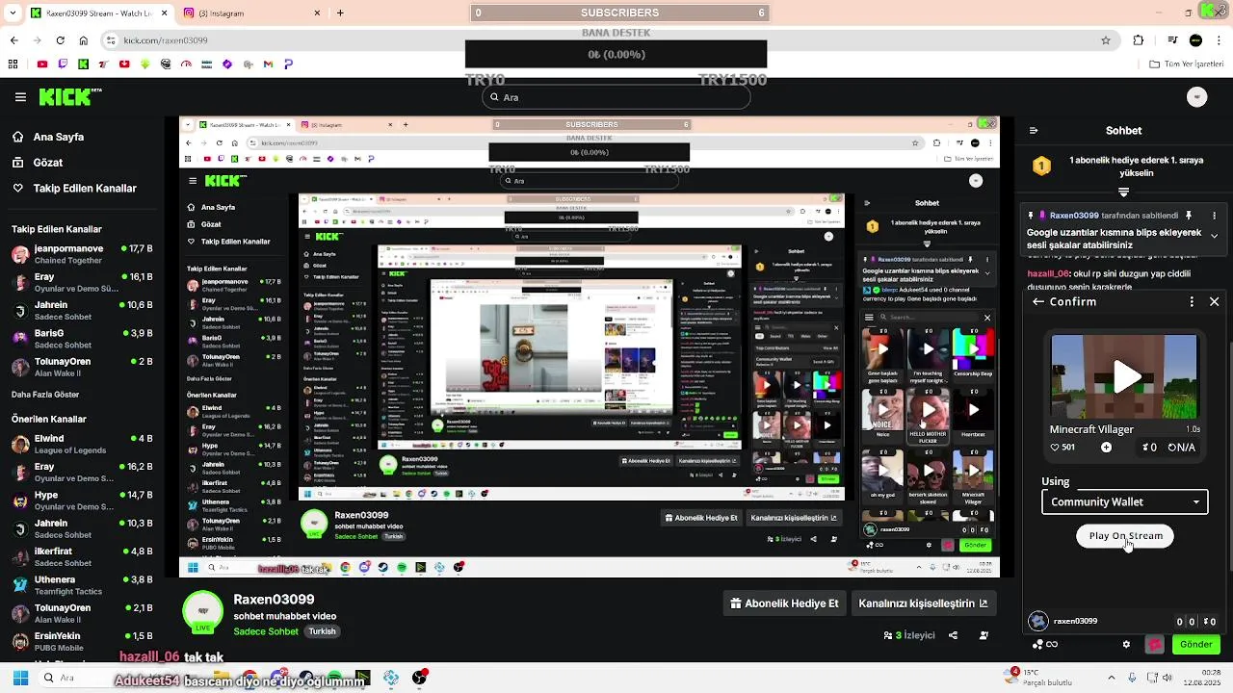Open Gözat in the sidebar
This screenshot has width=1233, height=693.
click(x=39, y=162)
